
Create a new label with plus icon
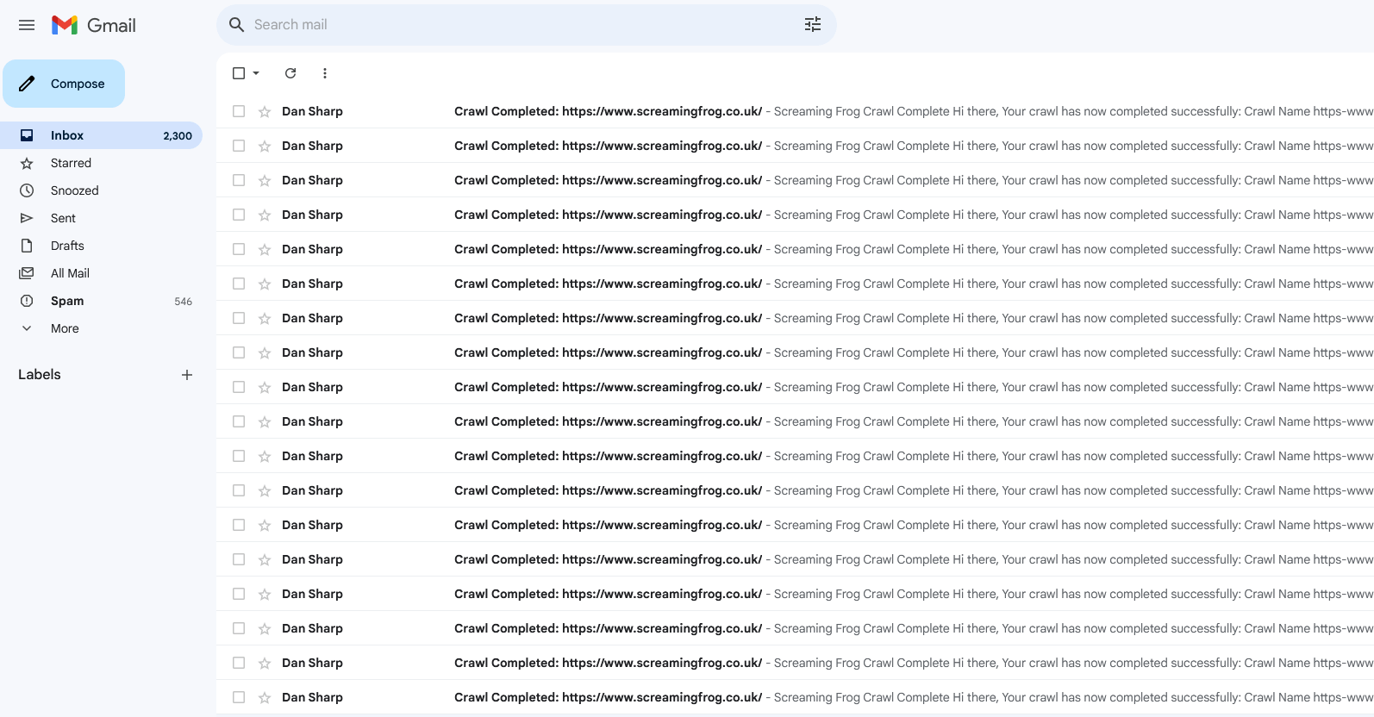click(x=187, y=375)
